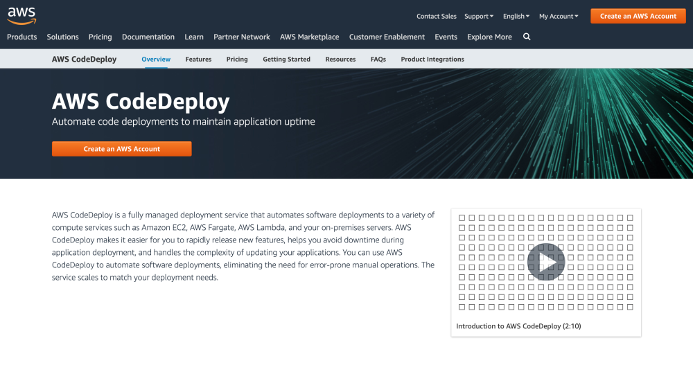
Task: Play the Introduction to AWS CodeDeploy video
Action: coord(546,262)
